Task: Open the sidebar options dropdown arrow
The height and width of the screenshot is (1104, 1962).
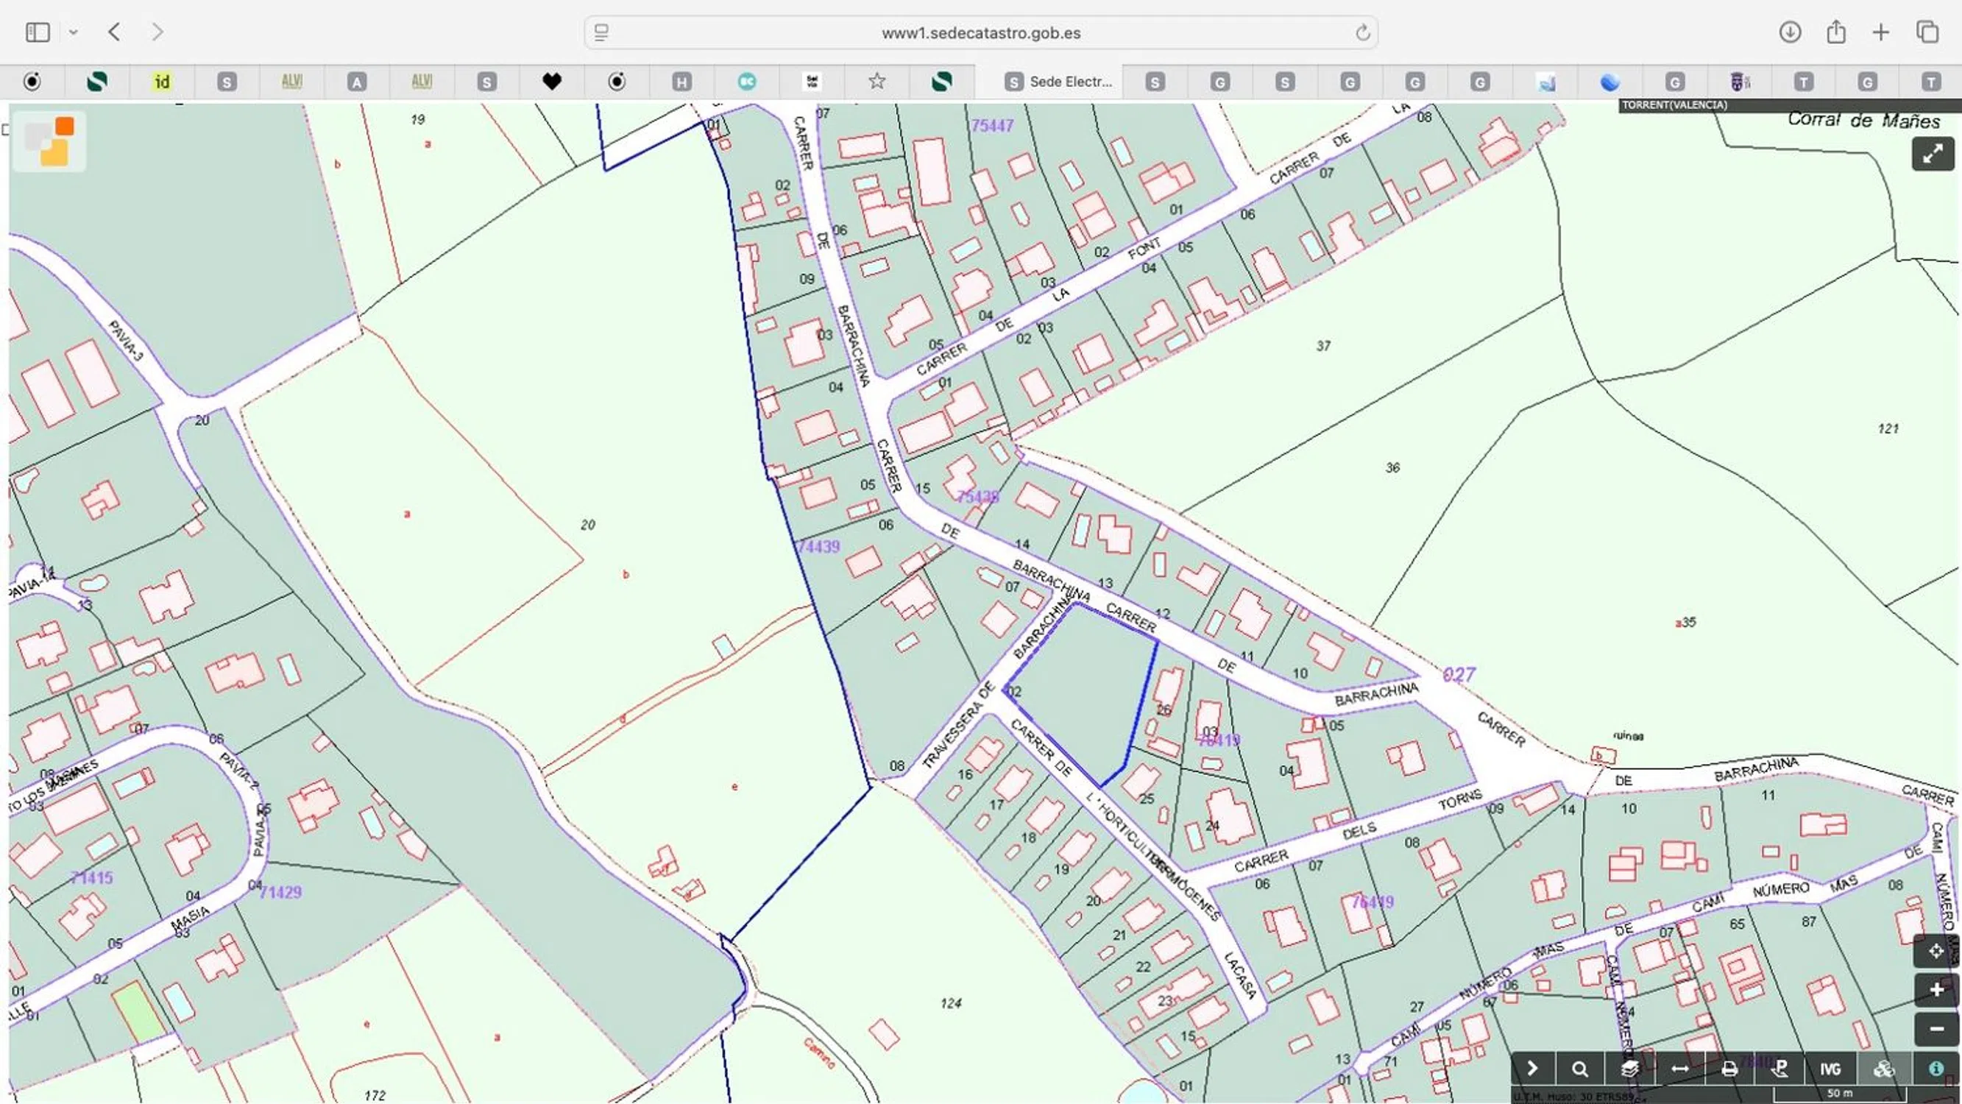Action: point(73,32)
